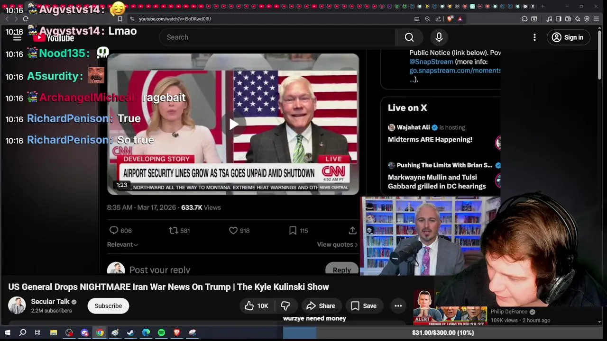The height and width of the screenshot is (341, 607).
Task: Open Task View in the taskbar
Action: click(x=37, y=333)
